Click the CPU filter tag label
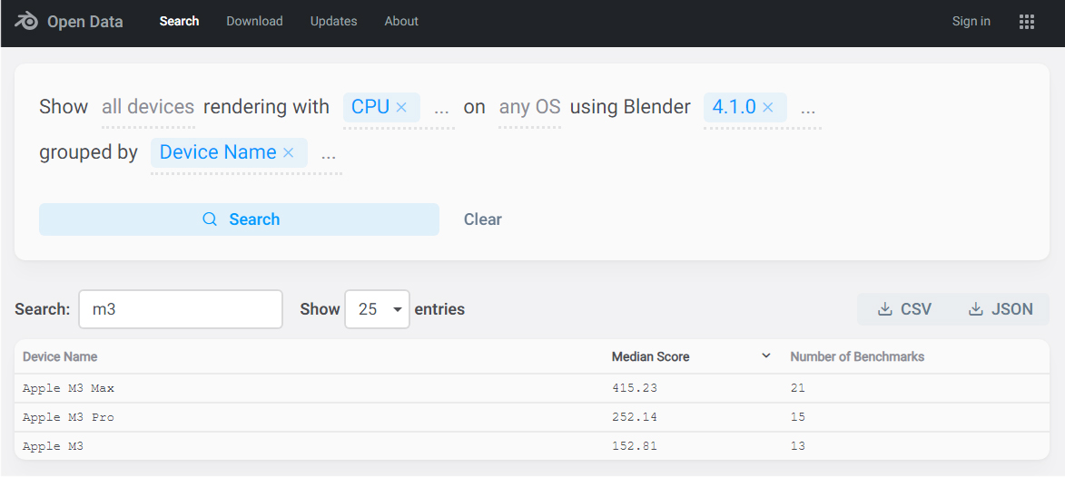 click(370, 107)
